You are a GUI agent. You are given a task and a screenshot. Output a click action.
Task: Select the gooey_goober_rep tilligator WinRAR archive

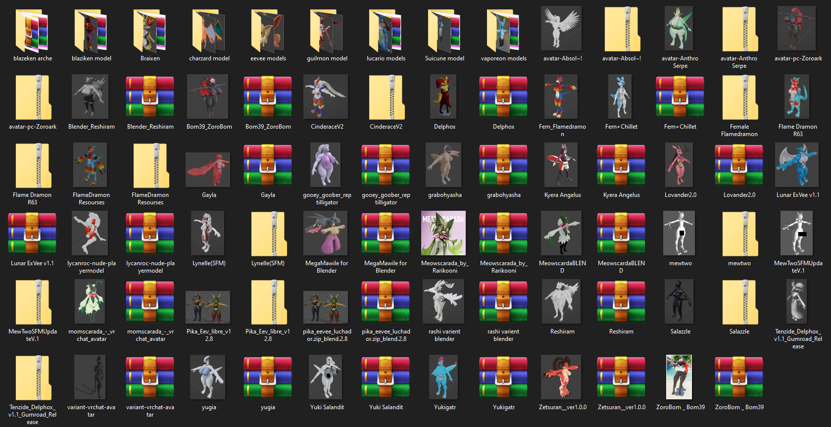tap(386, 165)
